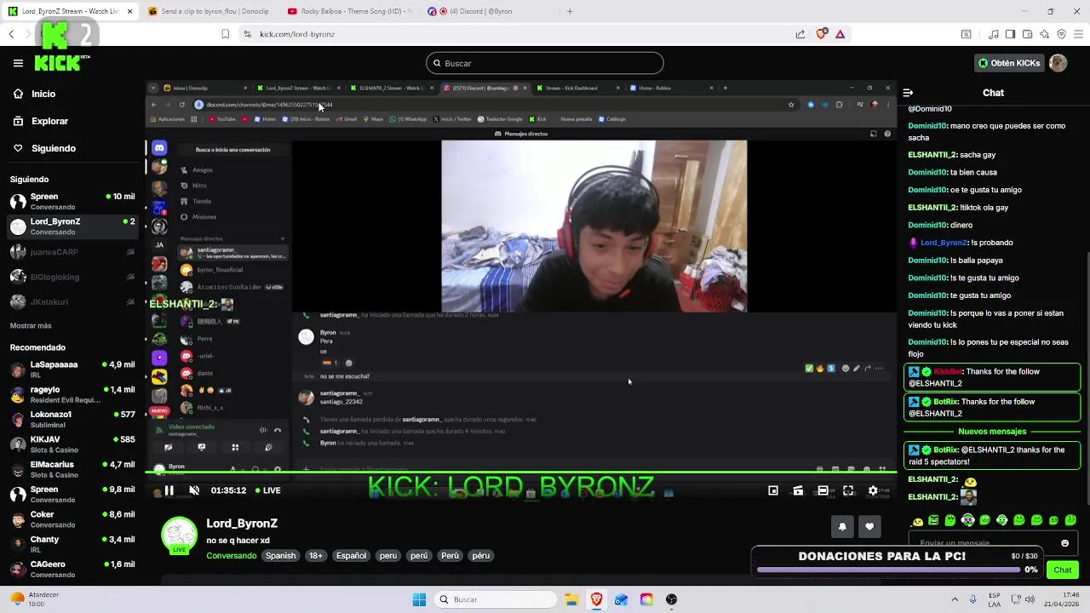Toggle the Brave sidebar panel icon
The image size is (1090, 613).
coord(1010,34)
